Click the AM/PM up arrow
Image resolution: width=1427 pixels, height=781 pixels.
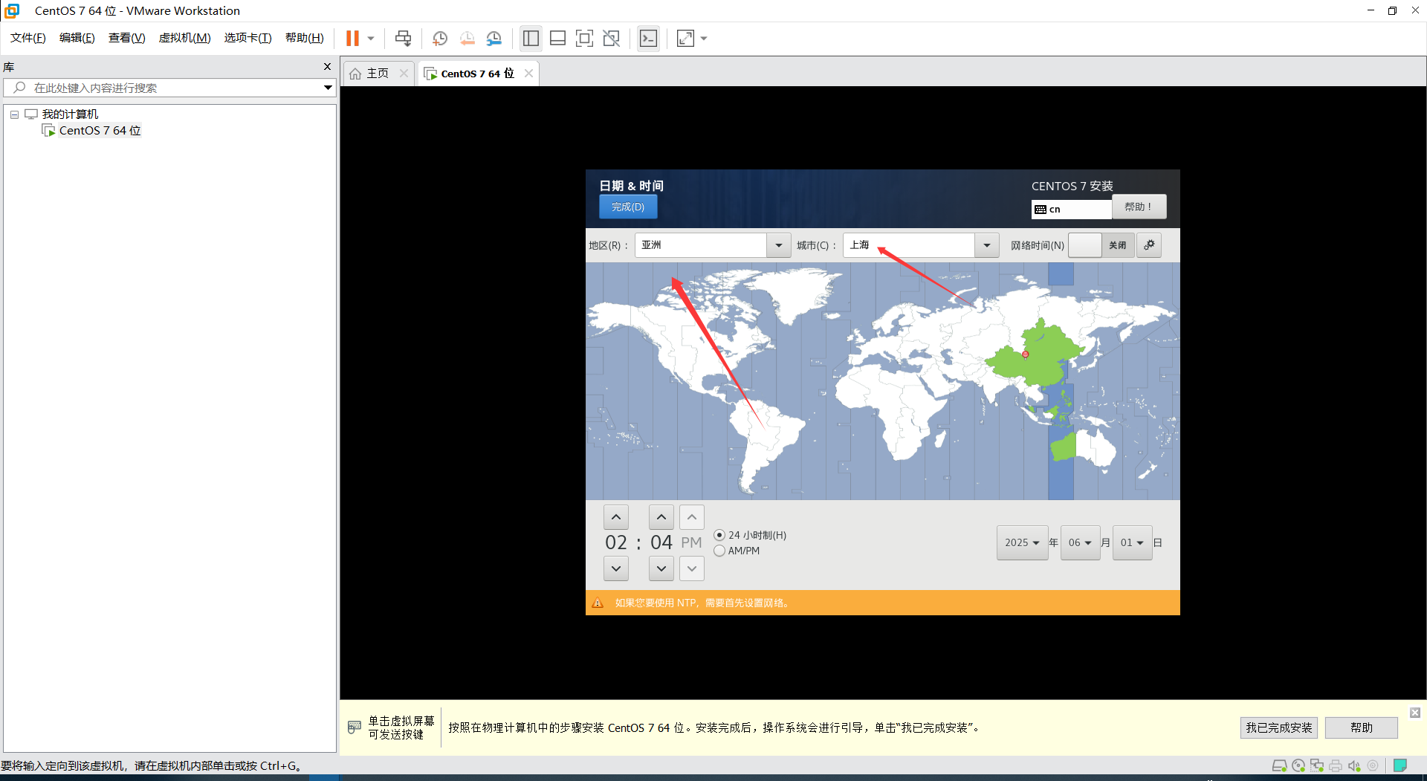692,517
